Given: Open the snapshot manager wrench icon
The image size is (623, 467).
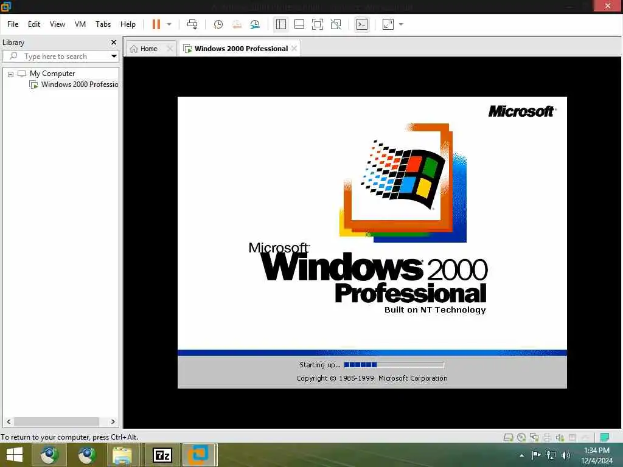Looking at the screenshot, I should click(255, 24).
